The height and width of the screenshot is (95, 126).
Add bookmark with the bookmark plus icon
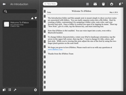pos(121,4)
